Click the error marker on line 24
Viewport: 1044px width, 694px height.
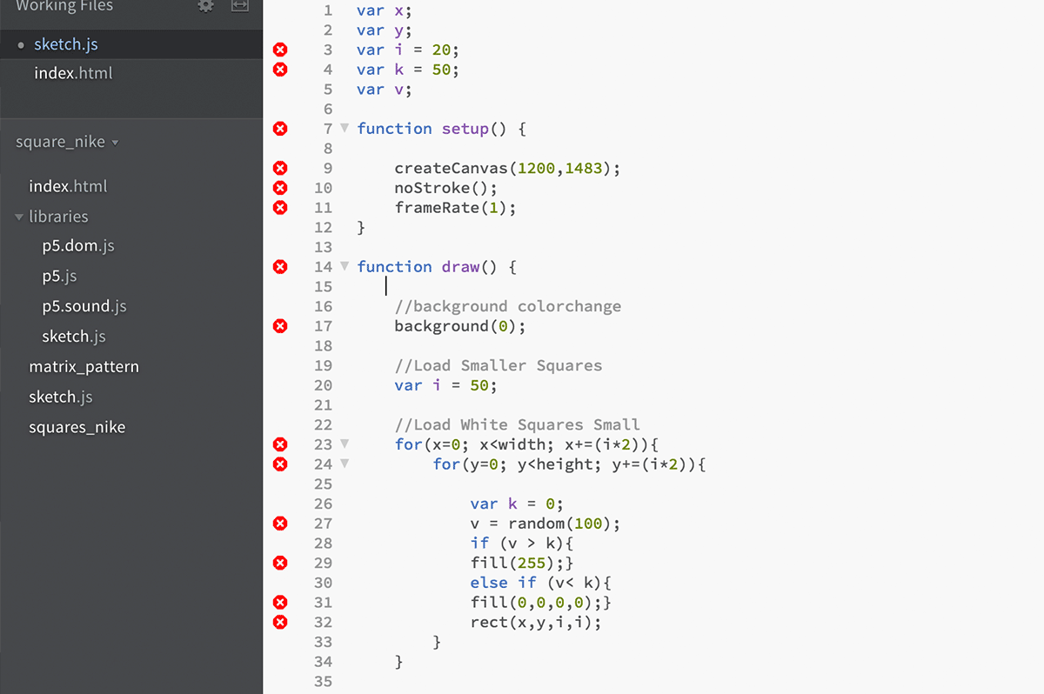click(280, 464)
